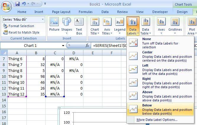
Task: Open More Data Label Options
Action: (157, 120)
